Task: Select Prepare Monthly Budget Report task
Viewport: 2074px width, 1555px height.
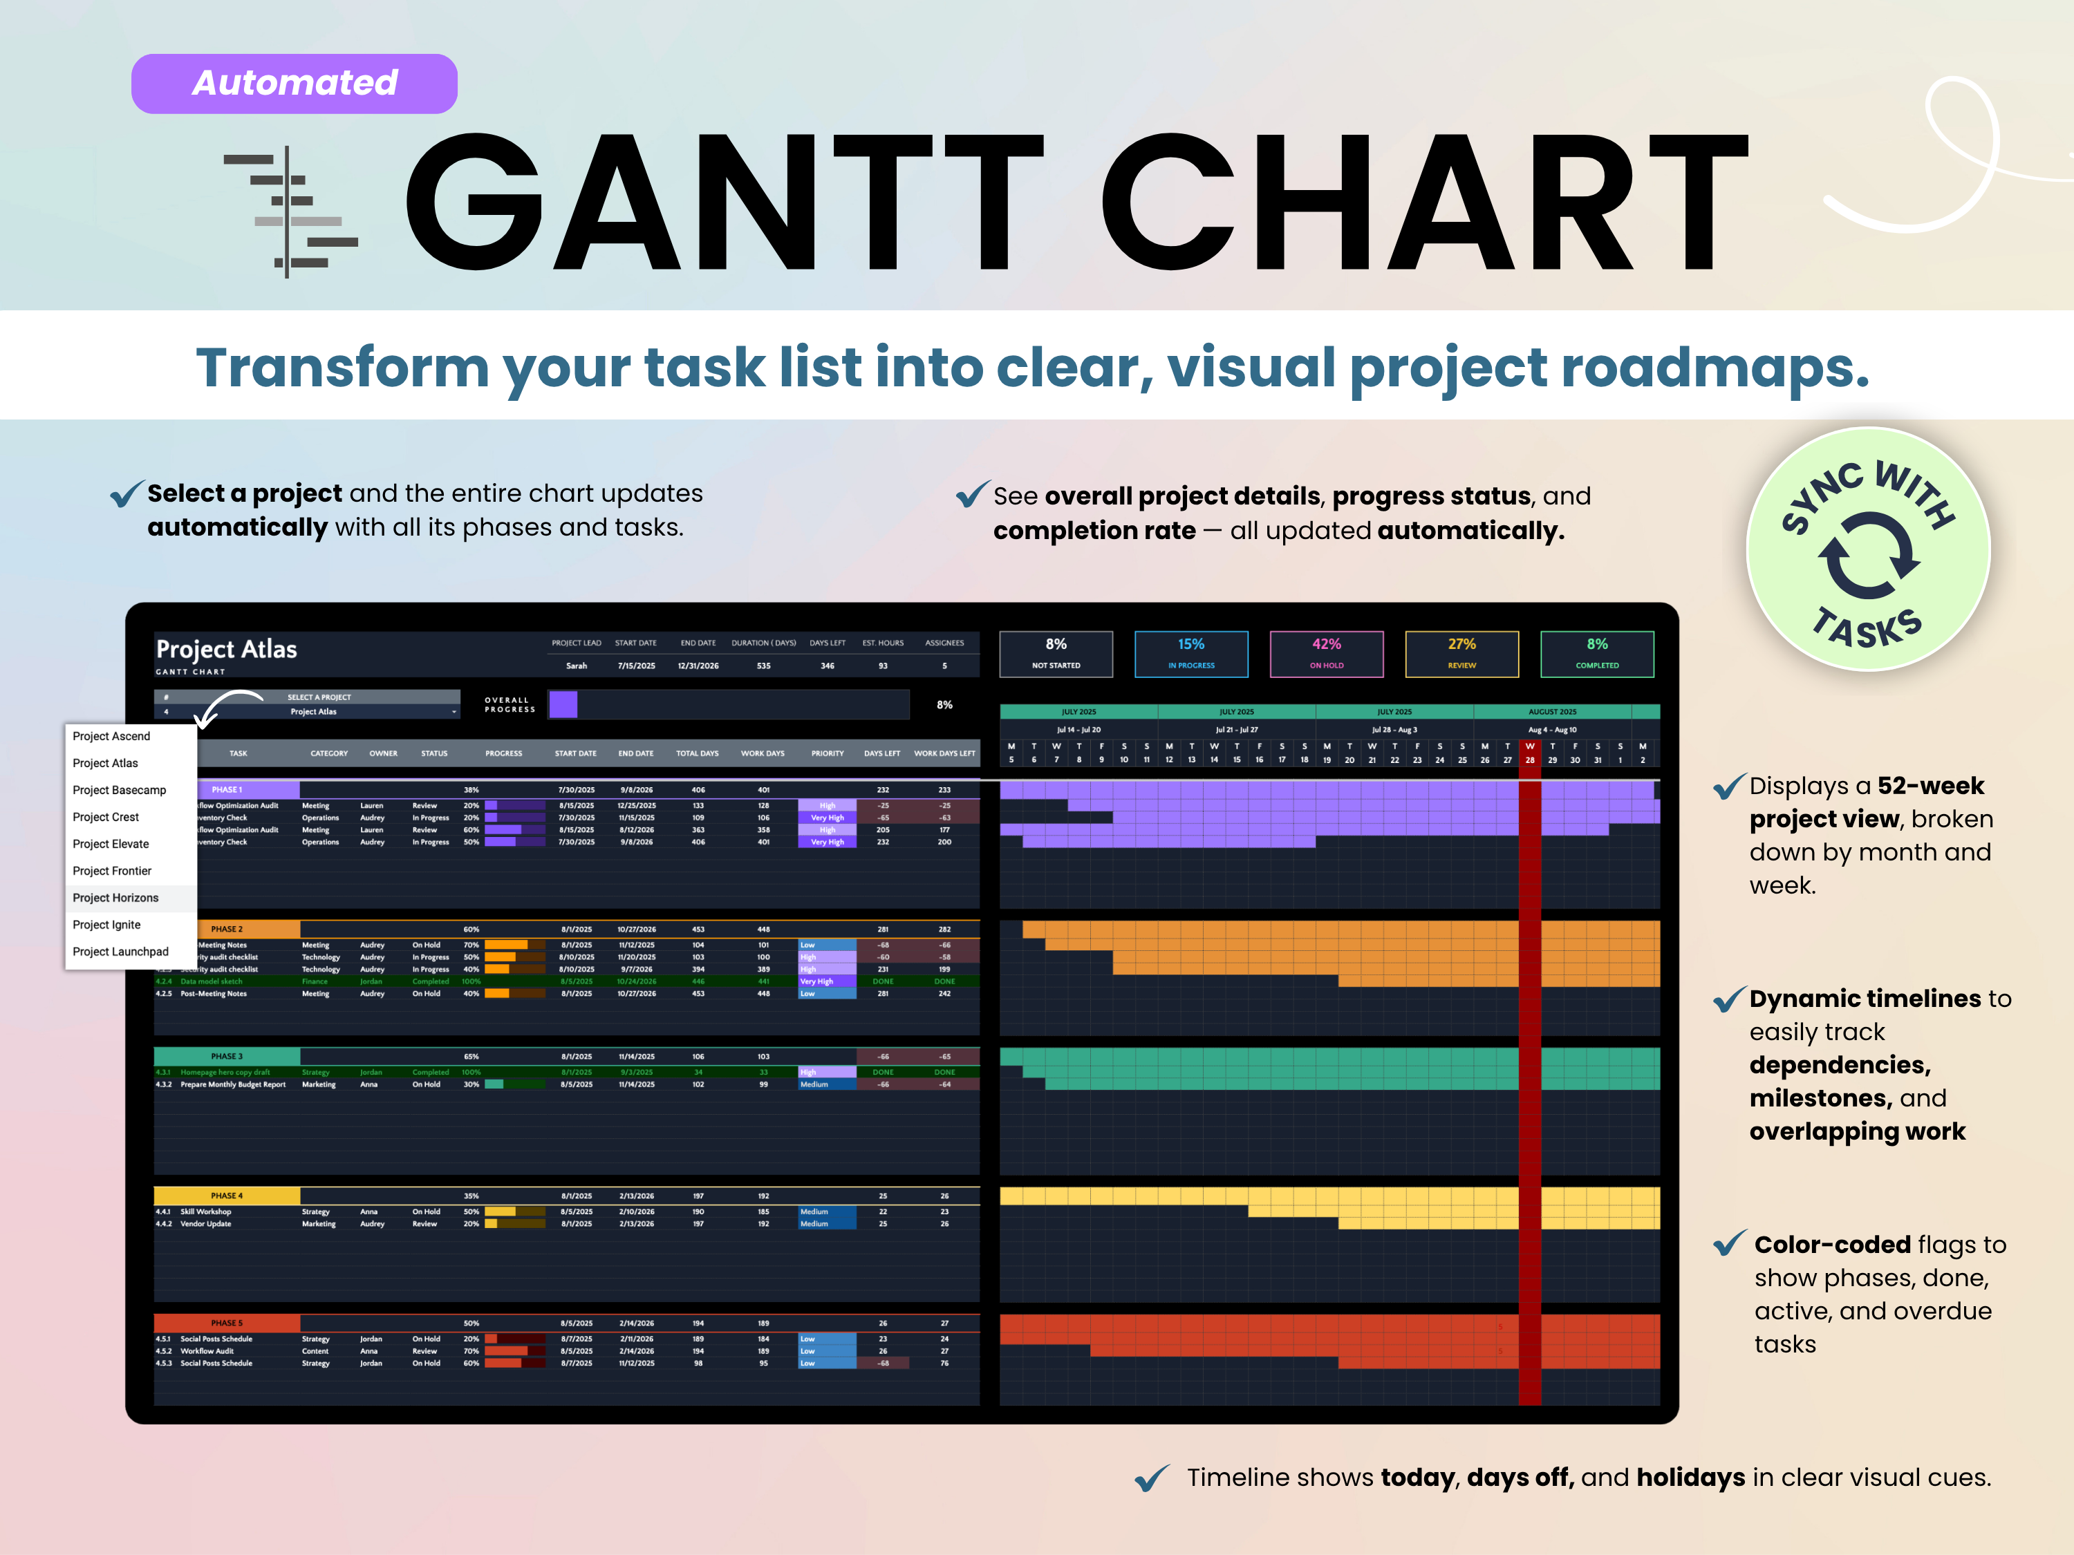Action: coord(568,1084)
